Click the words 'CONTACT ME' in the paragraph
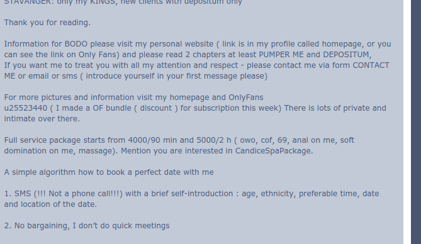Image resolution: width=421 pixels, height=244 pixels. [371, 65]
